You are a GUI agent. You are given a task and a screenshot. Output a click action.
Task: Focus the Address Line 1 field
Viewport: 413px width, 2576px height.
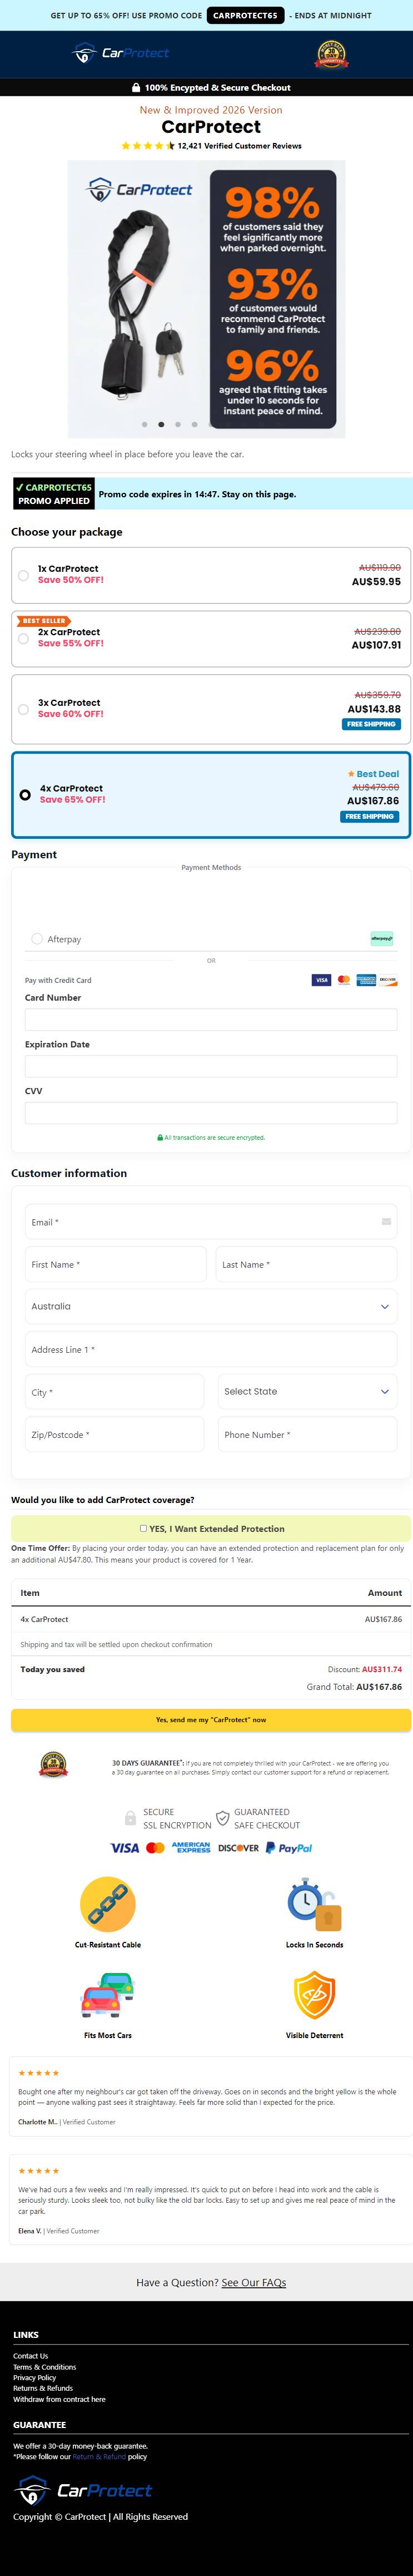tap(211, 1349)
